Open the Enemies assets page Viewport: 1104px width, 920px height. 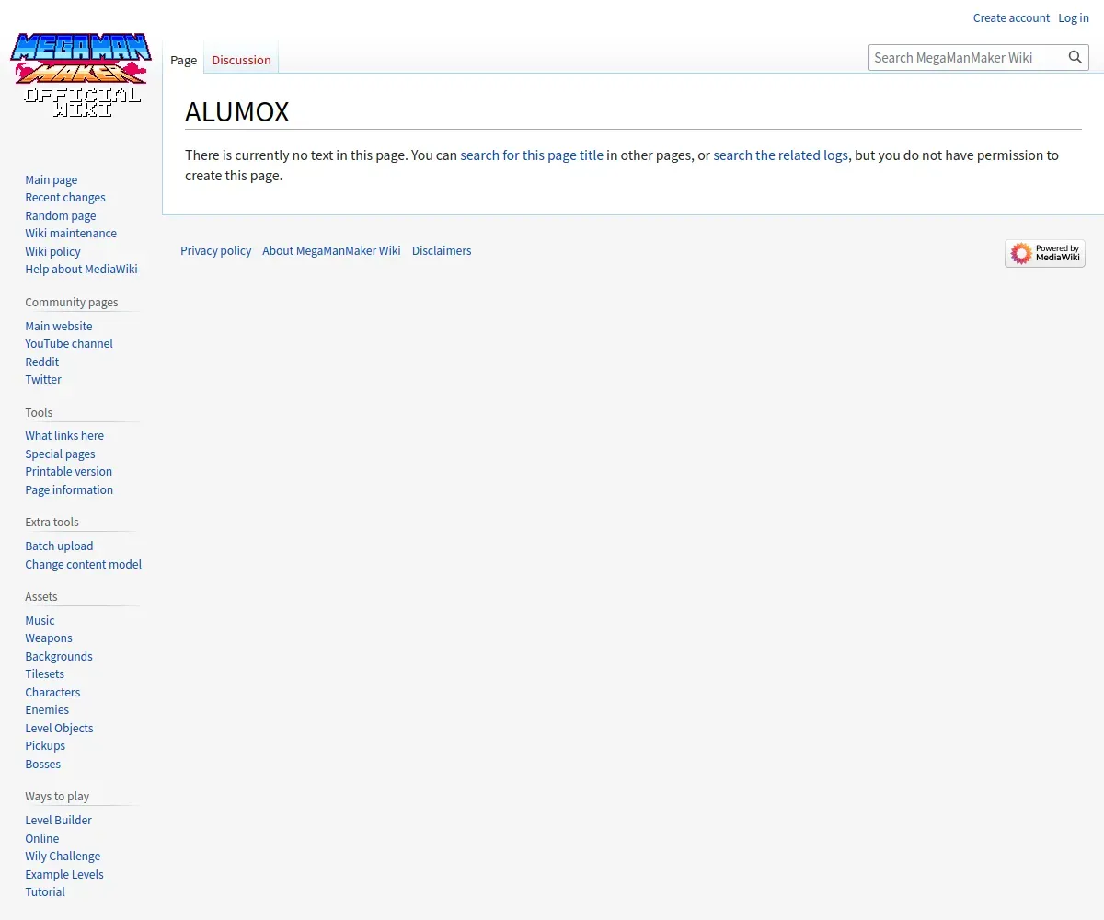click(47, 709)
